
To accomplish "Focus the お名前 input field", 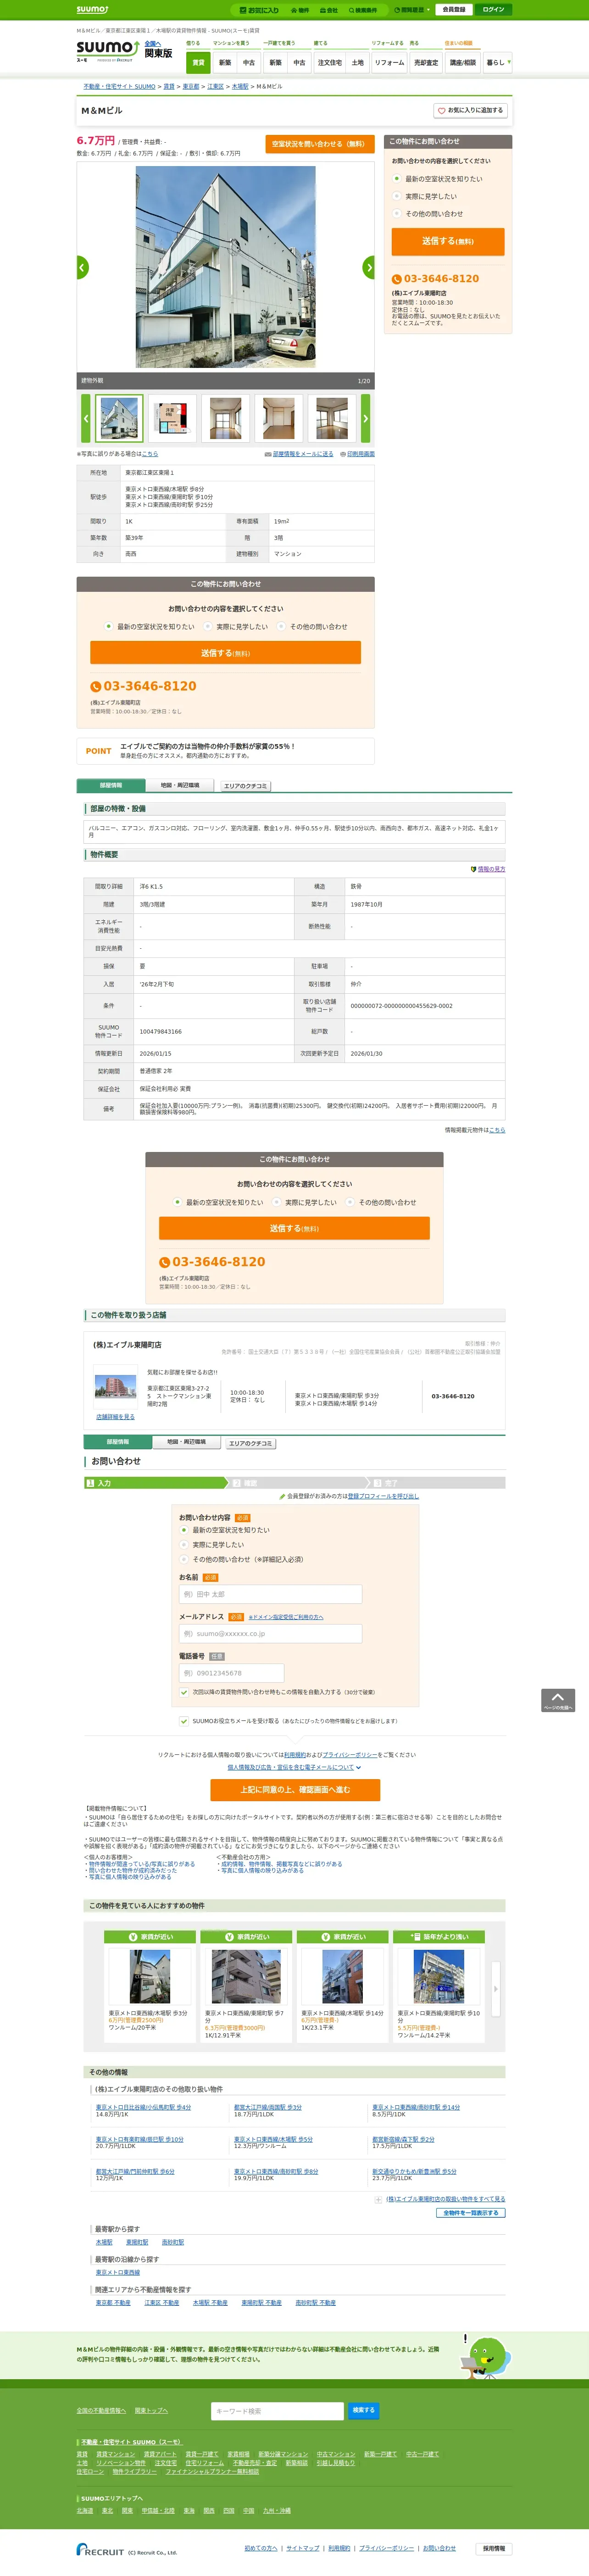I will coord(270,1594).
